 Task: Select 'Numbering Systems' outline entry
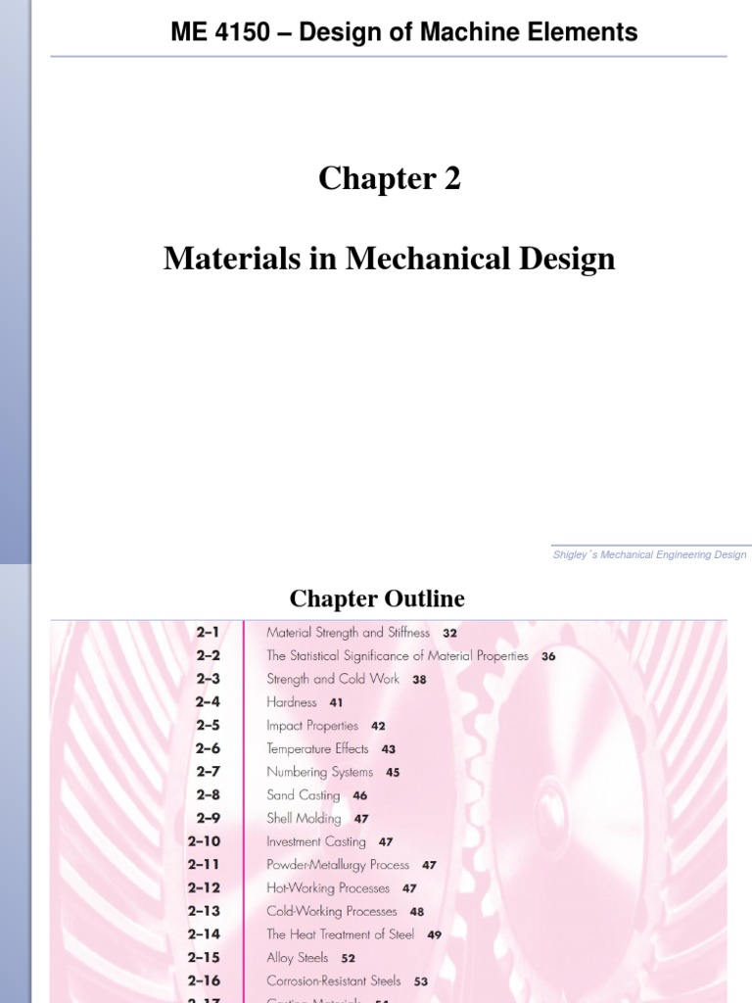coord(320,772)
